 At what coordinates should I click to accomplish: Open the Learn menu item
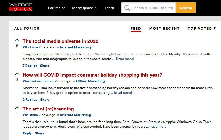[x=109, y=8]
